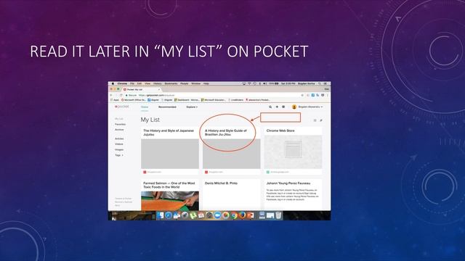Click the bookmark star in address bar
The width and height of the screenshot is (465, 261).
302,95
